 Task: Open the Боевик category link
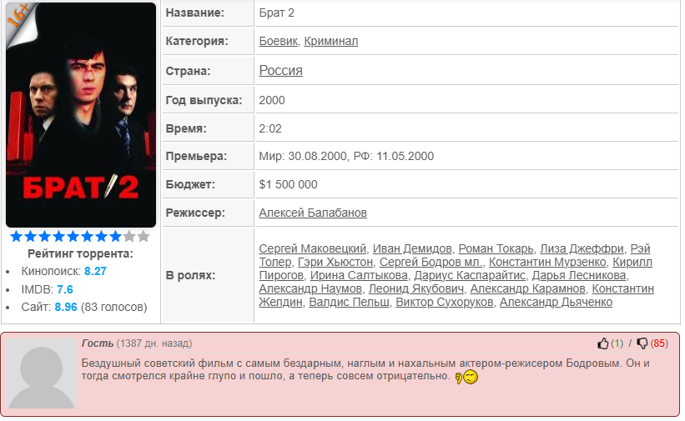279,41
